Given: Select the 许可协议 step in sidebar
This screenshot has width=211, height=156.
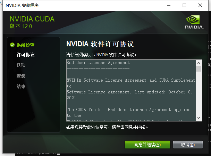Looking at the screenshot, I should click(x=26, y=55).
